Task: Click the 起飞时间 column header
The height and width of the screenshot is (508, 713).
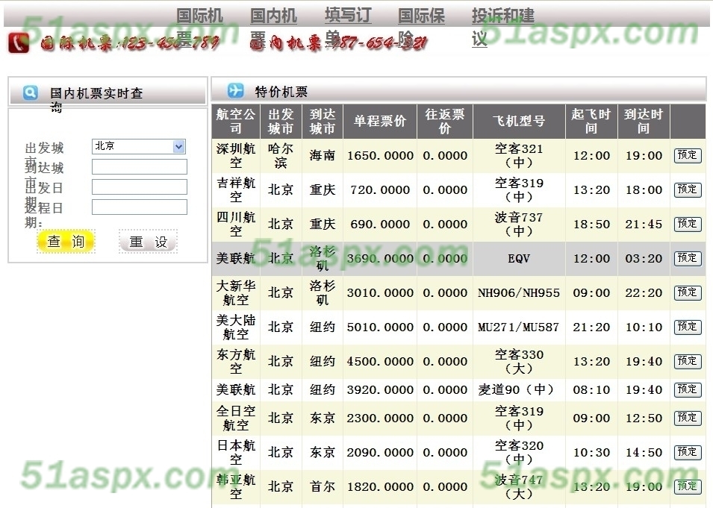Action: click(591, 121)
